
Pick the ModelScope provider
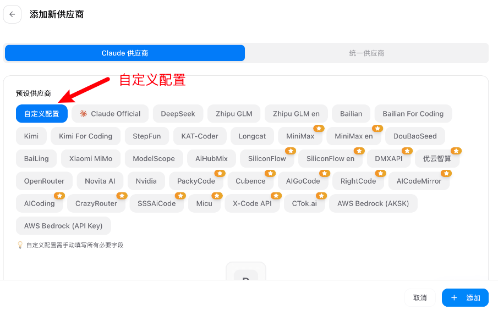(x=154, y=159)
